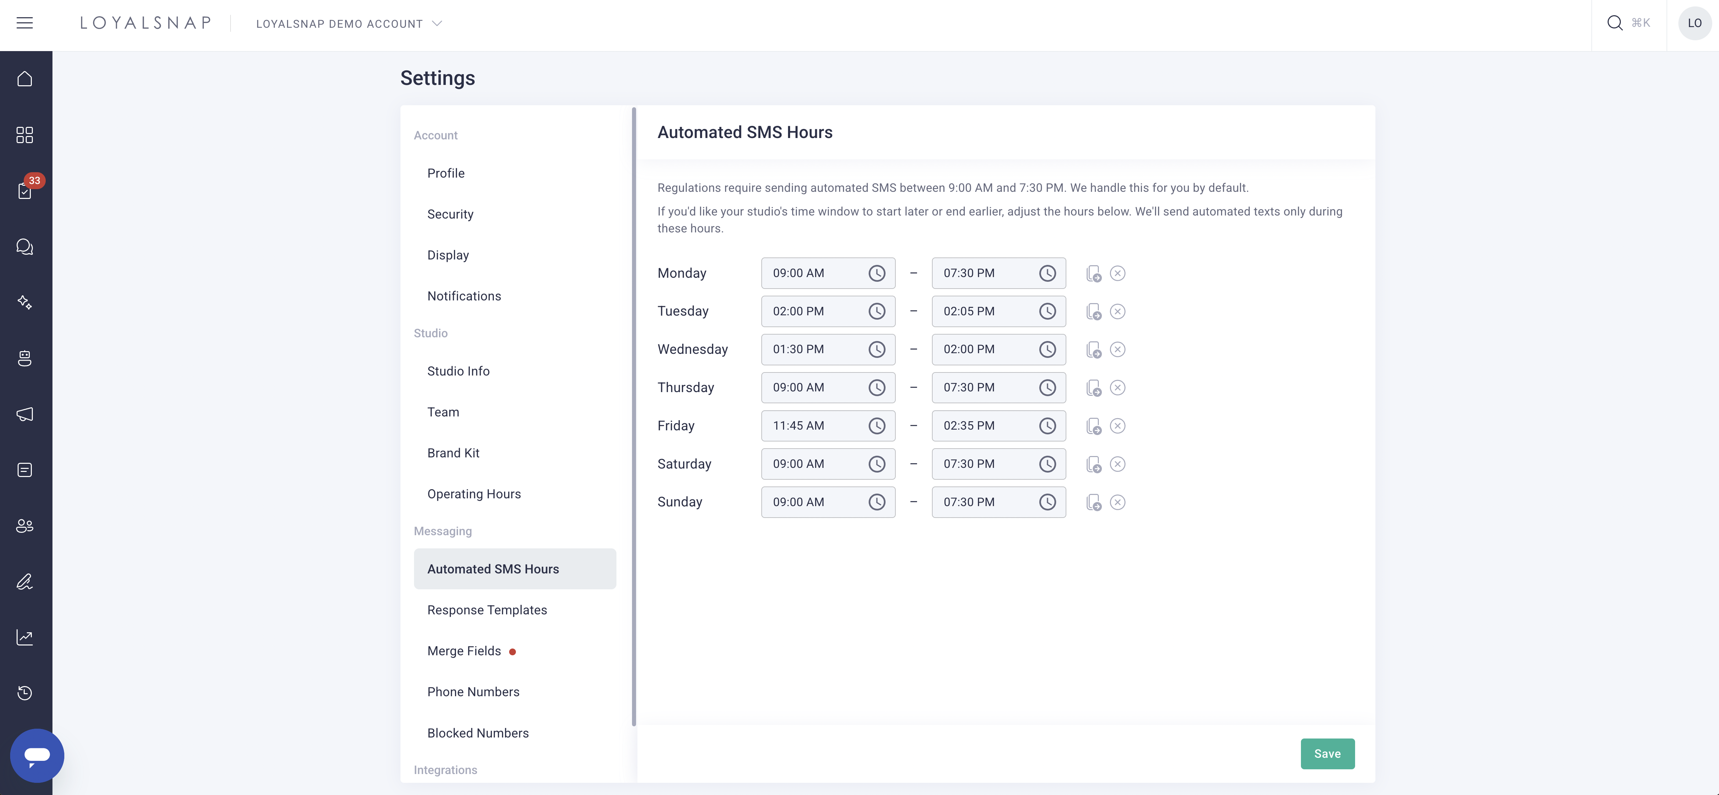The height and width of the screenshot is (795, 1719).
Task: Open Thursday start time clock picker
Action: tap(877, 387)
